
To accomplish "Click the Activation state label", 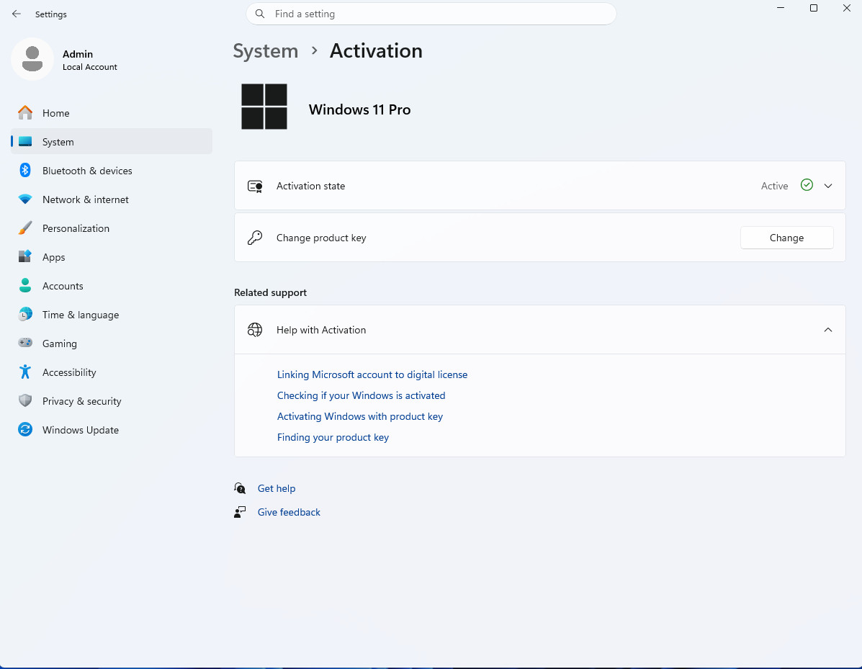I will [310, 186].
